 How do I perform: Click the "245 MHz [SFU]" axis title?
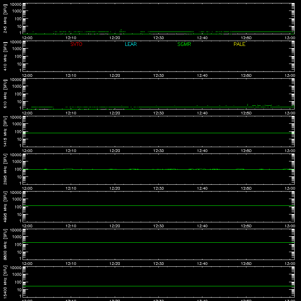click(x=5, y=18)
